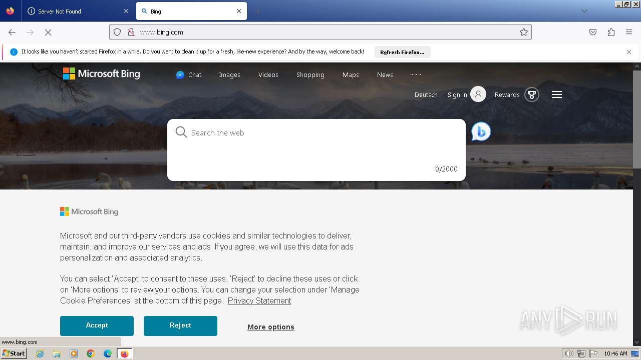641x360 pixels.
Task: Open Rewards link
Action: click(507, 95)
